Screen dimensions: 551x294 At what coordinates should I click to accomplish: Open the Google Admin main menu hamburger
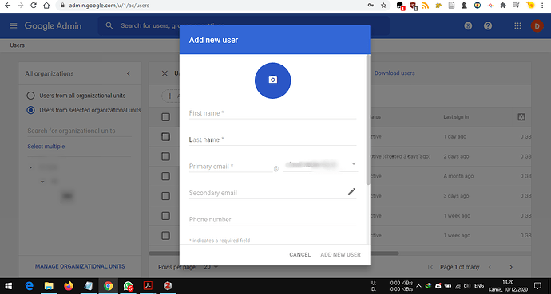(x=14, y=26)
